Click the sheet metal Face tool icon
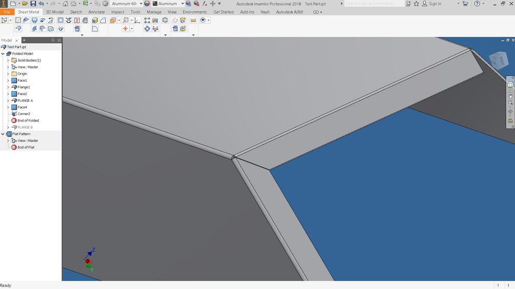 coord(18,21)
